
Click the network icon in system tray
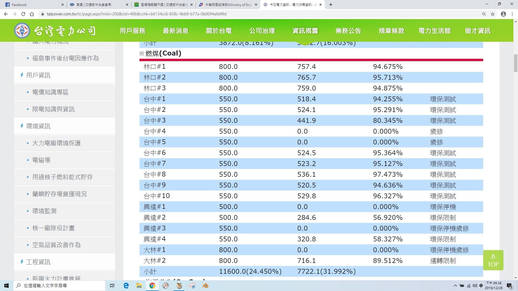[468, 286]
